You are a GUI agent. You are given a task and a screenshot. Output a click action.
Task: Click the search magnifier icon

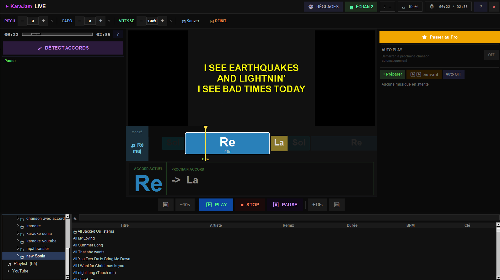click(75, 219)
